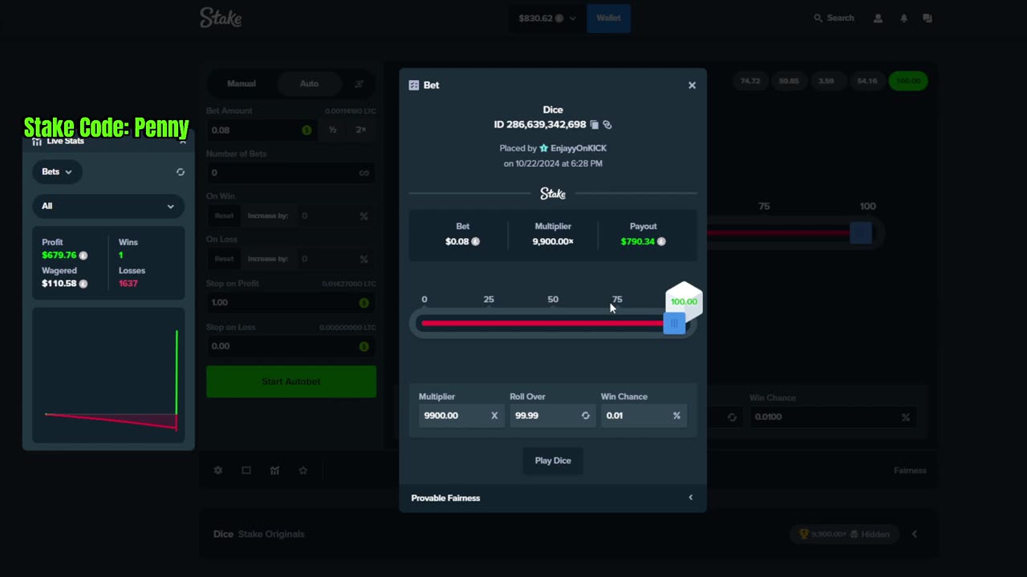Collapse the Dice Stake Originals section arrow
The image size is (1027, 577).
tap(914, 534)
